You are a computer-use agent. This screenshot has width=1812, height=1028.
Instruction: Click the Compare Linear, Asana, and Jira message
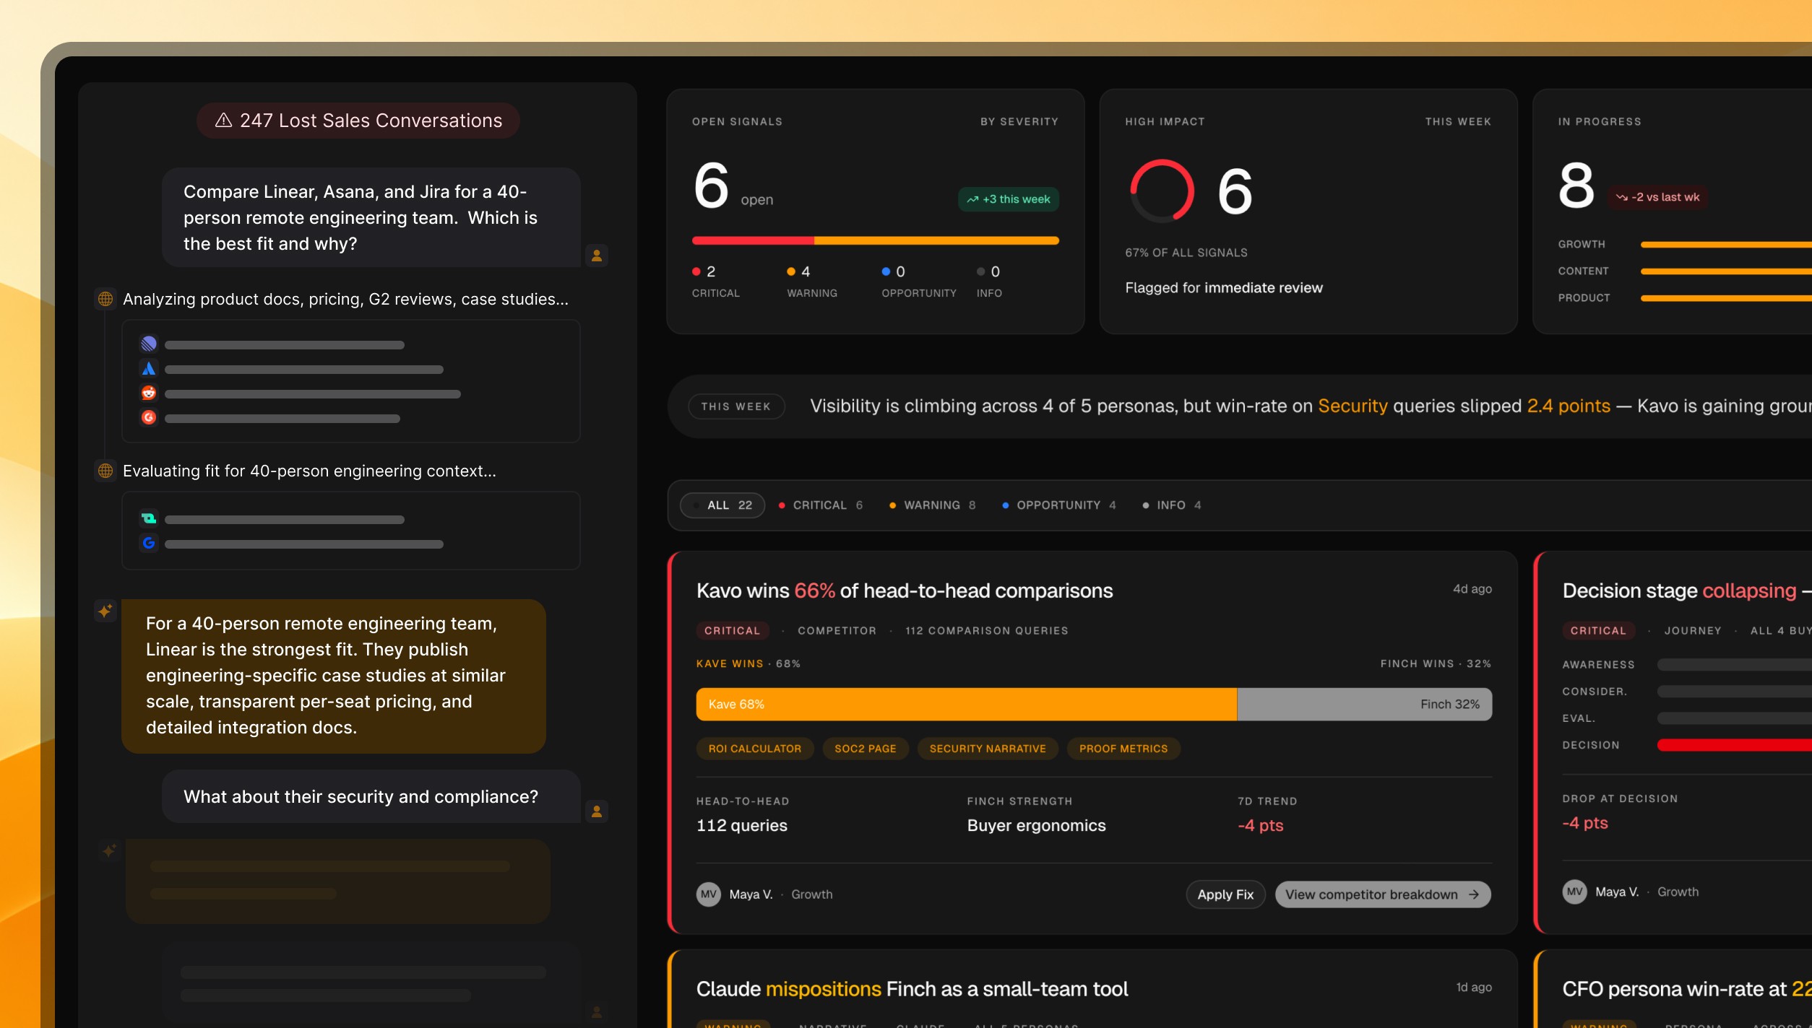coord(371,217)
